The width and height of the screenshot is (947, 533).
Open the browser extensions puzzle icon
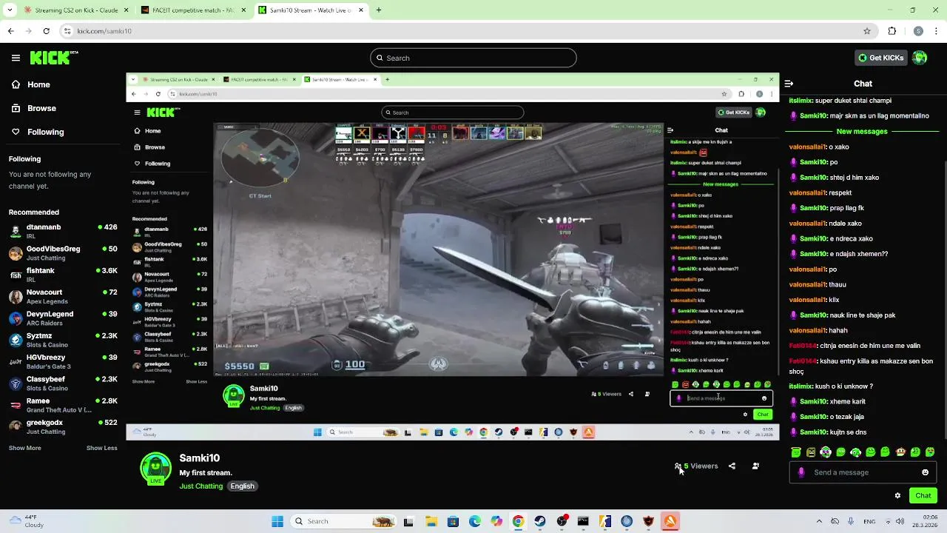pos(892,31)
